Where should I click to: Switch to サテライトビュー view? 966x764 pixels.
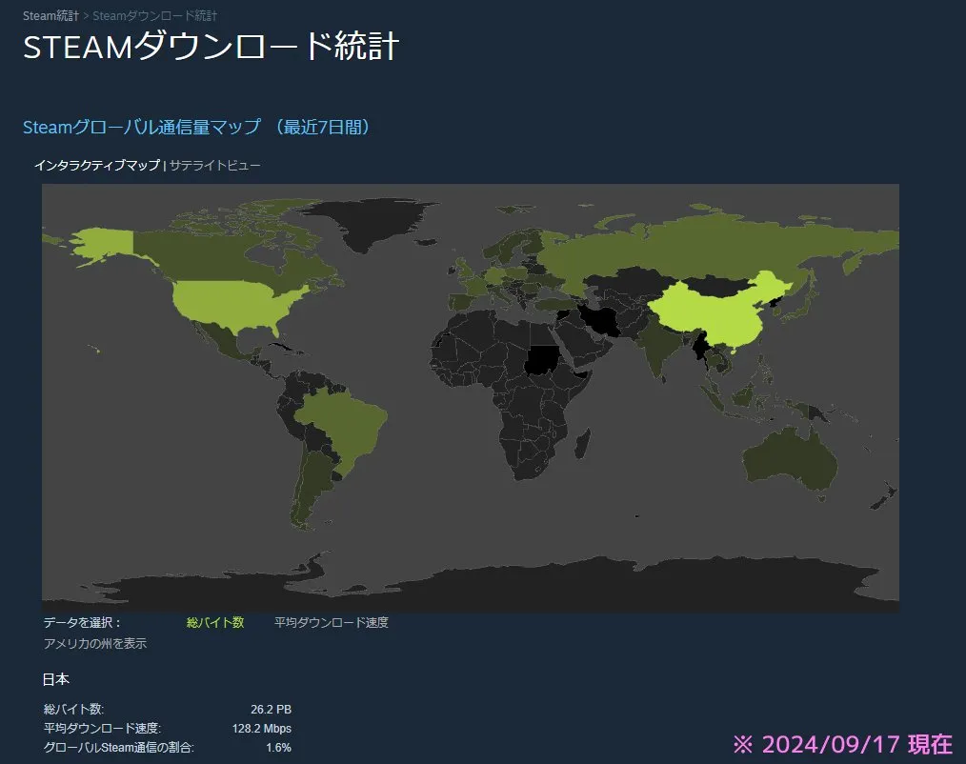[215, 165]
